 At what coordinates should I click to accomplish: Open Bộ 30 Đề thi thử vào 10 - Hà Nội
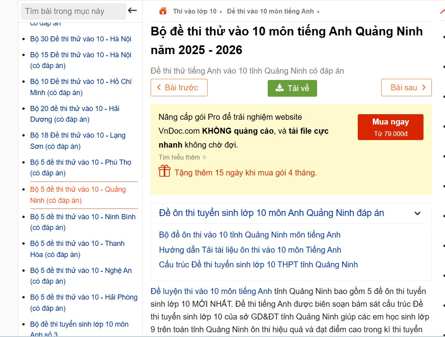coord(82,39)
